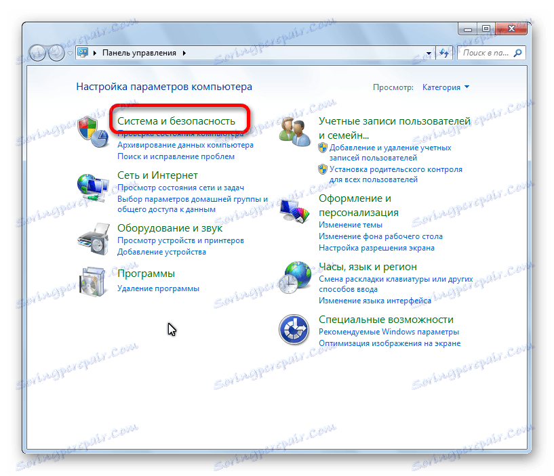Open recent pages dropdown next to Forward button
554x476 pixels.
pyautogui.click(x=70, y=53)
